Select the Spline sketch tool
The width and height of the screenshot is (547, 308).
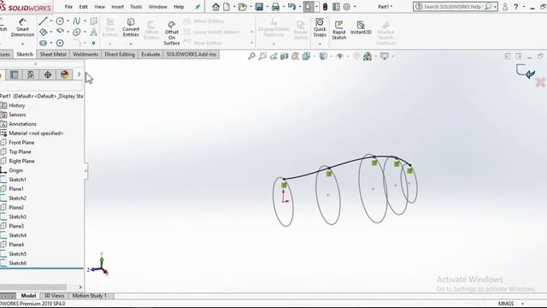coord(77,21)
